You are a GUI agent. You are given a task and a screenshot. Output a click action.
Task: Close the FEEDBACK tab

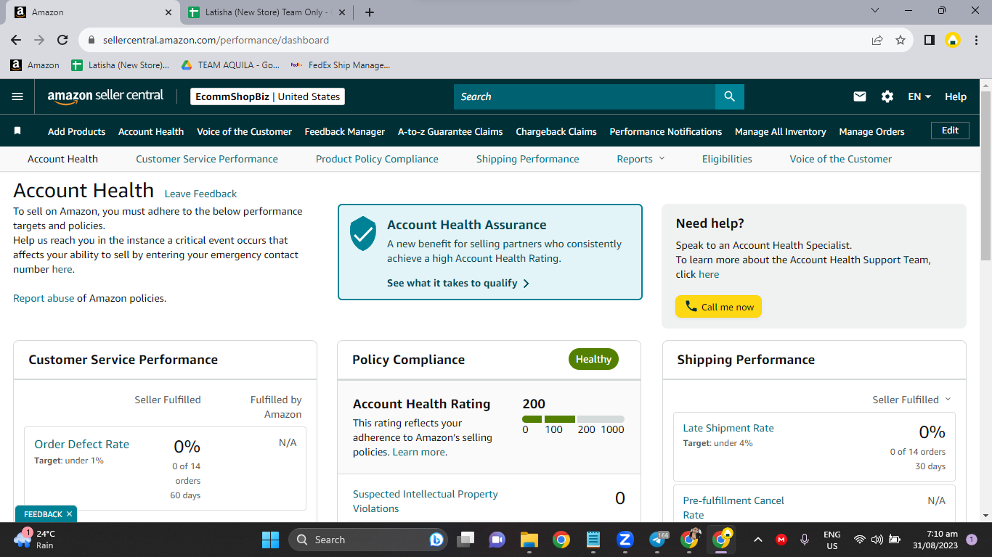[x=69, y=514]
